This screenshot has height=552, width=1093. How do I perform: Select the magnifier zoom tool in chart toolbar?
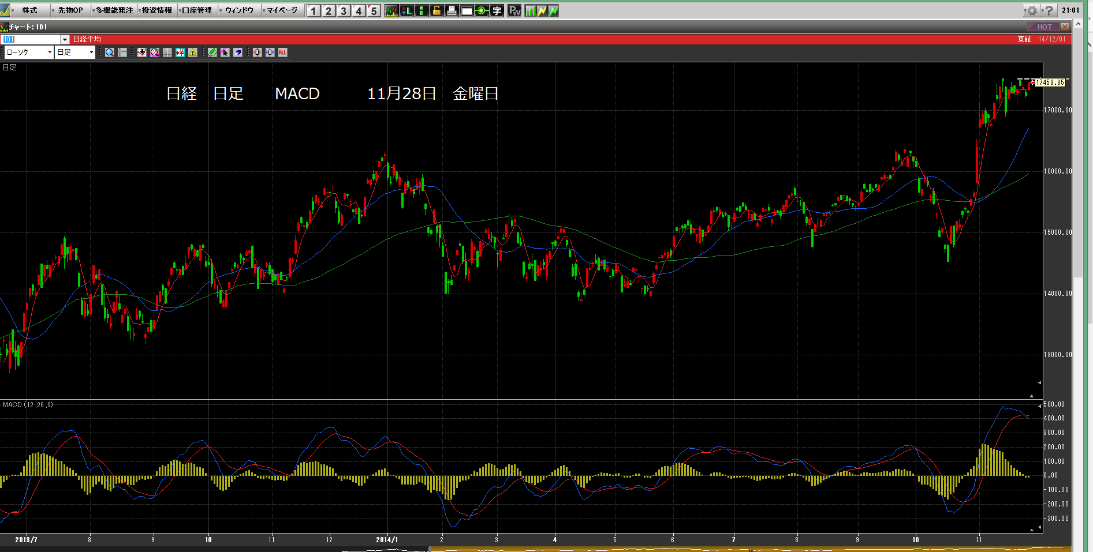click(x=110, y=52)
